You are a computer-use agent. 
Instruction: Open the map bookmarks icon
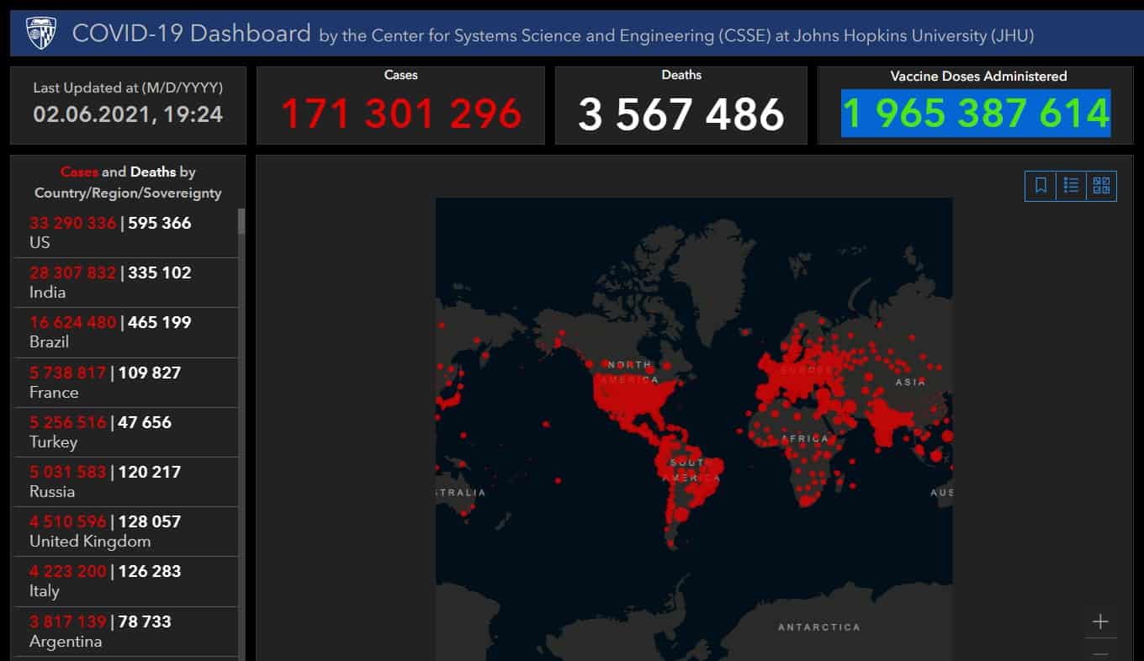pos(1041,186)
